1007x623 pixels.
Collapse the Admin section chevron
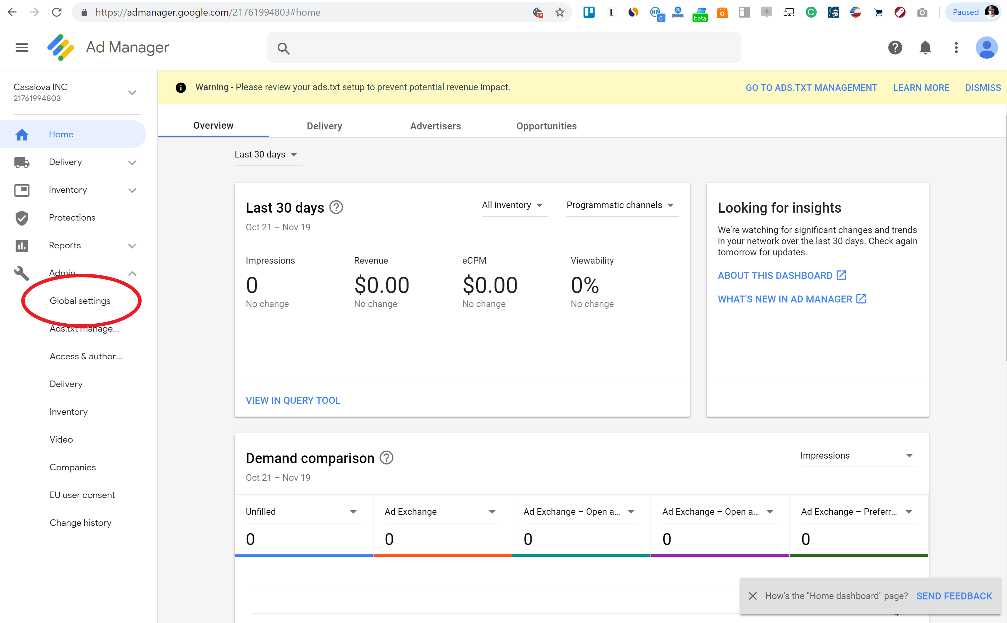(x=132, y=273)
